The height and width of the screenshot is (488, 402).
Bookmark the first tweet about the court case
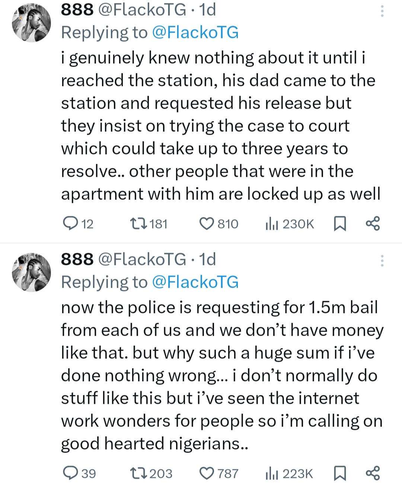pos(339,224)
